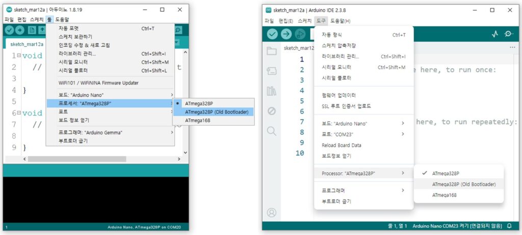522x235 pixels.
Task: Click WiFi101 / WiFiNINA Firmware Updater
Action: (x=98, y=83)
